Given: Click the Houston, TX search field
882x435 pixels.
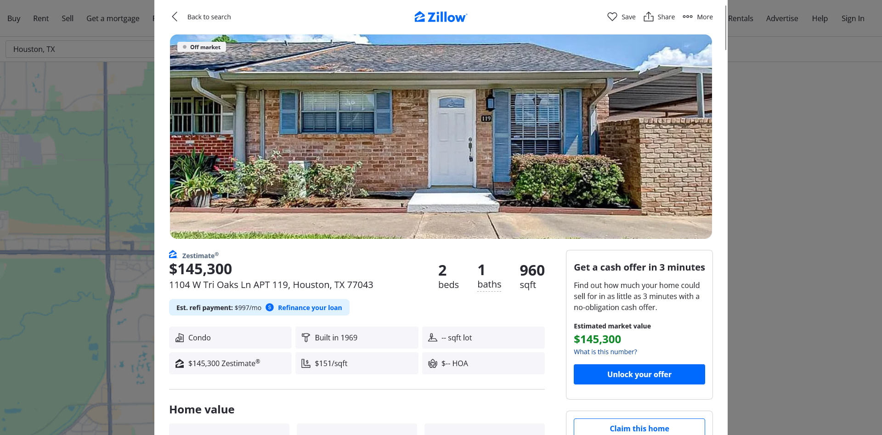Looking at the screenshot, I should 80,49.
